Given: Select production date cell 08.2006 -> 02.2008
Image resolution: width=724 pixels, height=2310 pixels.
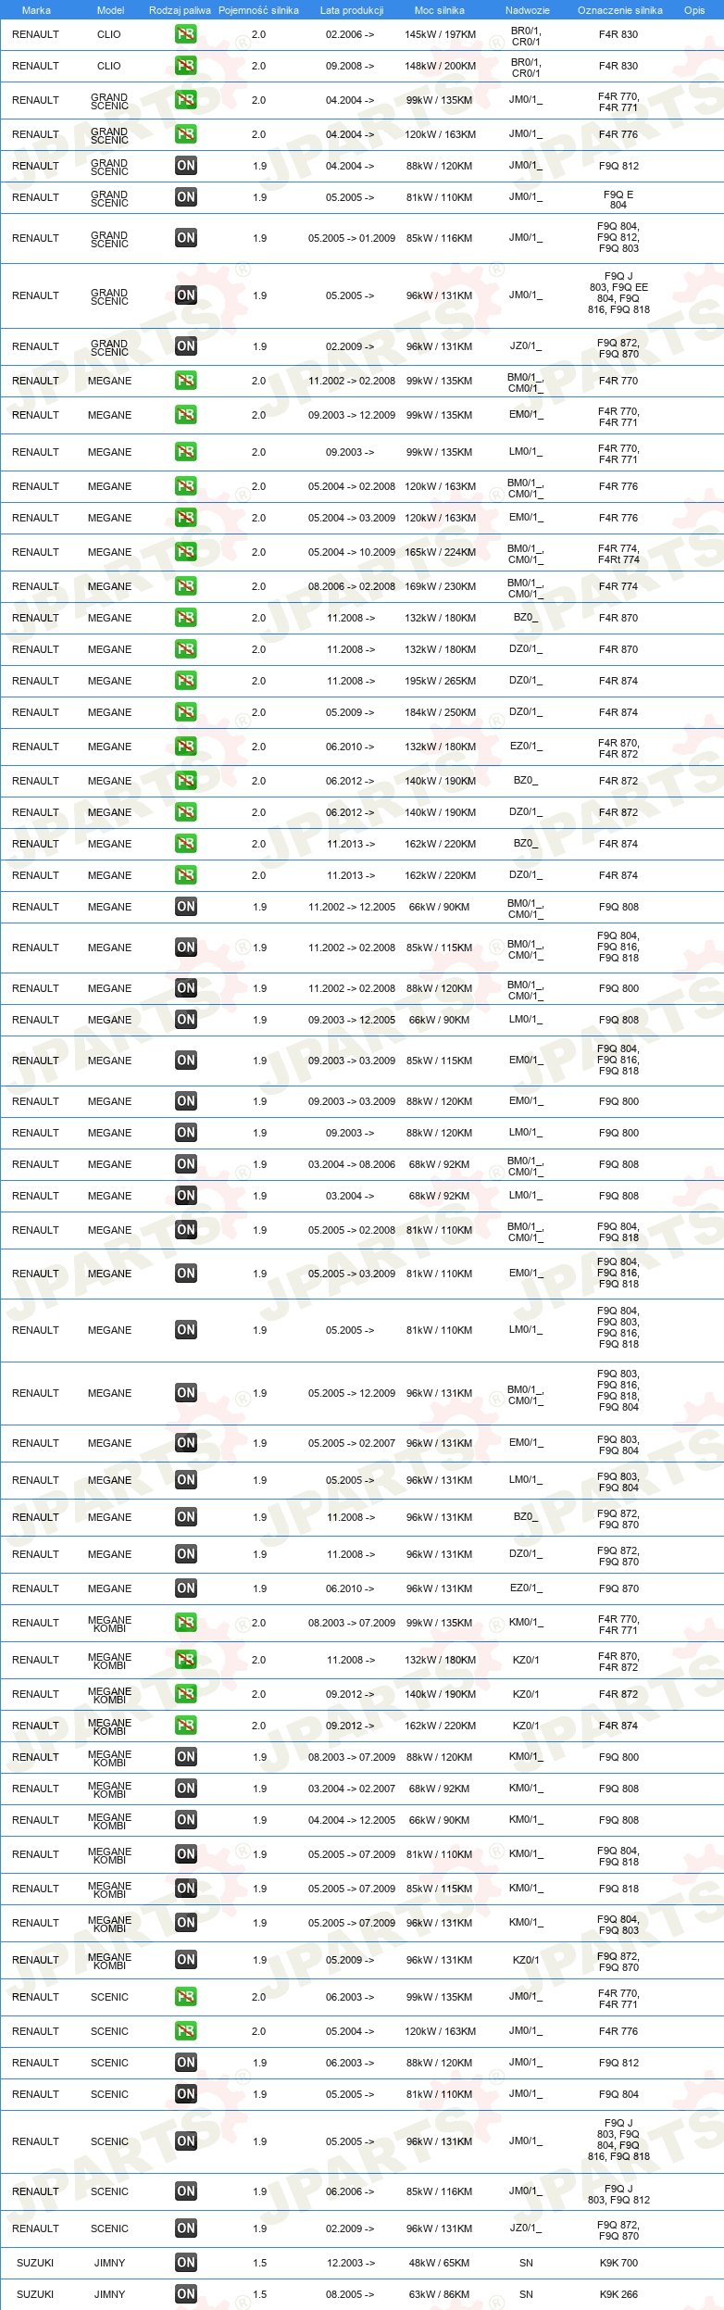Looking at the screenshot, I should (352, 586).
